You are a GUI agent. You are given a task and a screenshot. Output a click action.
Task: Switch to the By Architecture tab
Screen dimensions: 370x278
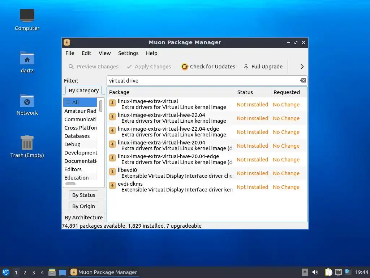(x=84, y=218)
